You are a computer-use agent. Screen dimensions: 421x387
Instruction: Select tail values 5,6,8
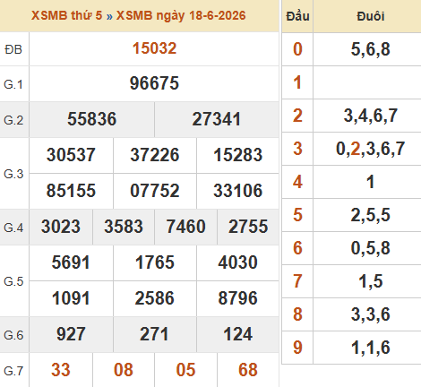tap(371, 49)
